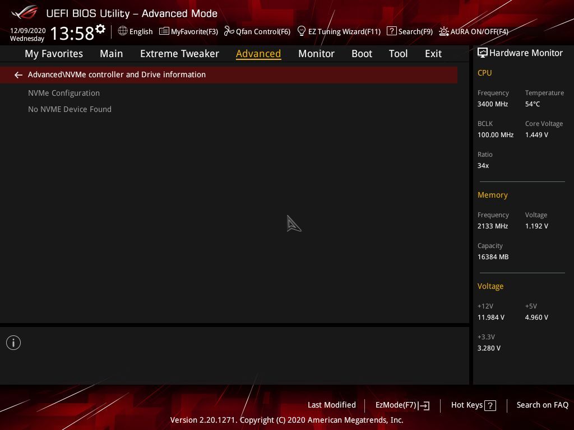Screen dimensions: 574x430
Task: Click Memory voltage 1.192 V value
Action: point(536,226)
